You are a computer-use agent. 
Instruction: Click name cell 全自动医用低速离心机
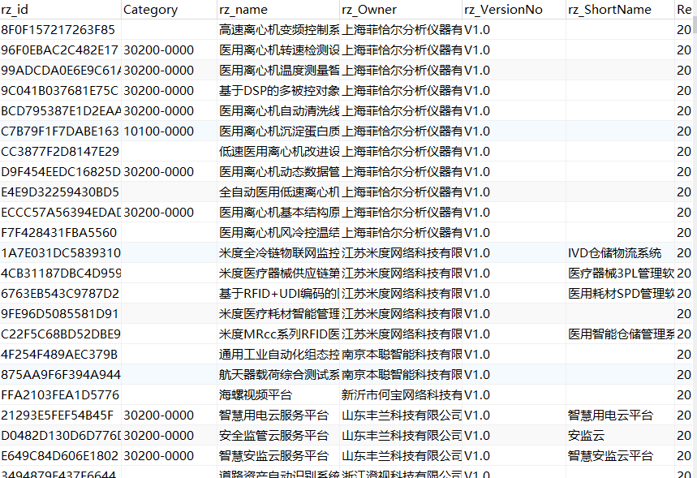(x=278, y=192)
